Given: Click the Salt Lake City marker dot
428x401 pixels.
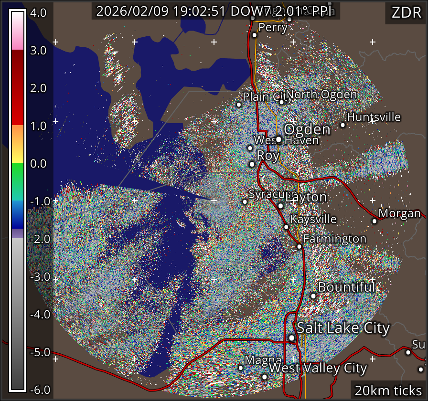Looking at the screenshot, I should pyautogui.click(x=292, y=338).
